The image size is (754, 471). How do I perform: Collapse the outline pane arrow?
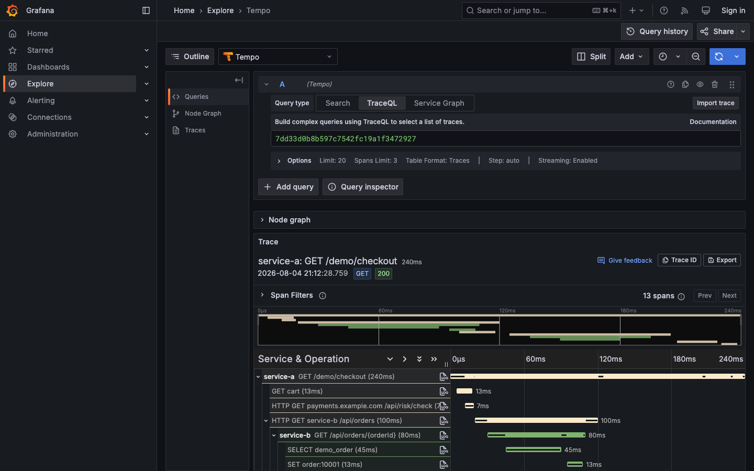[239, 80]
